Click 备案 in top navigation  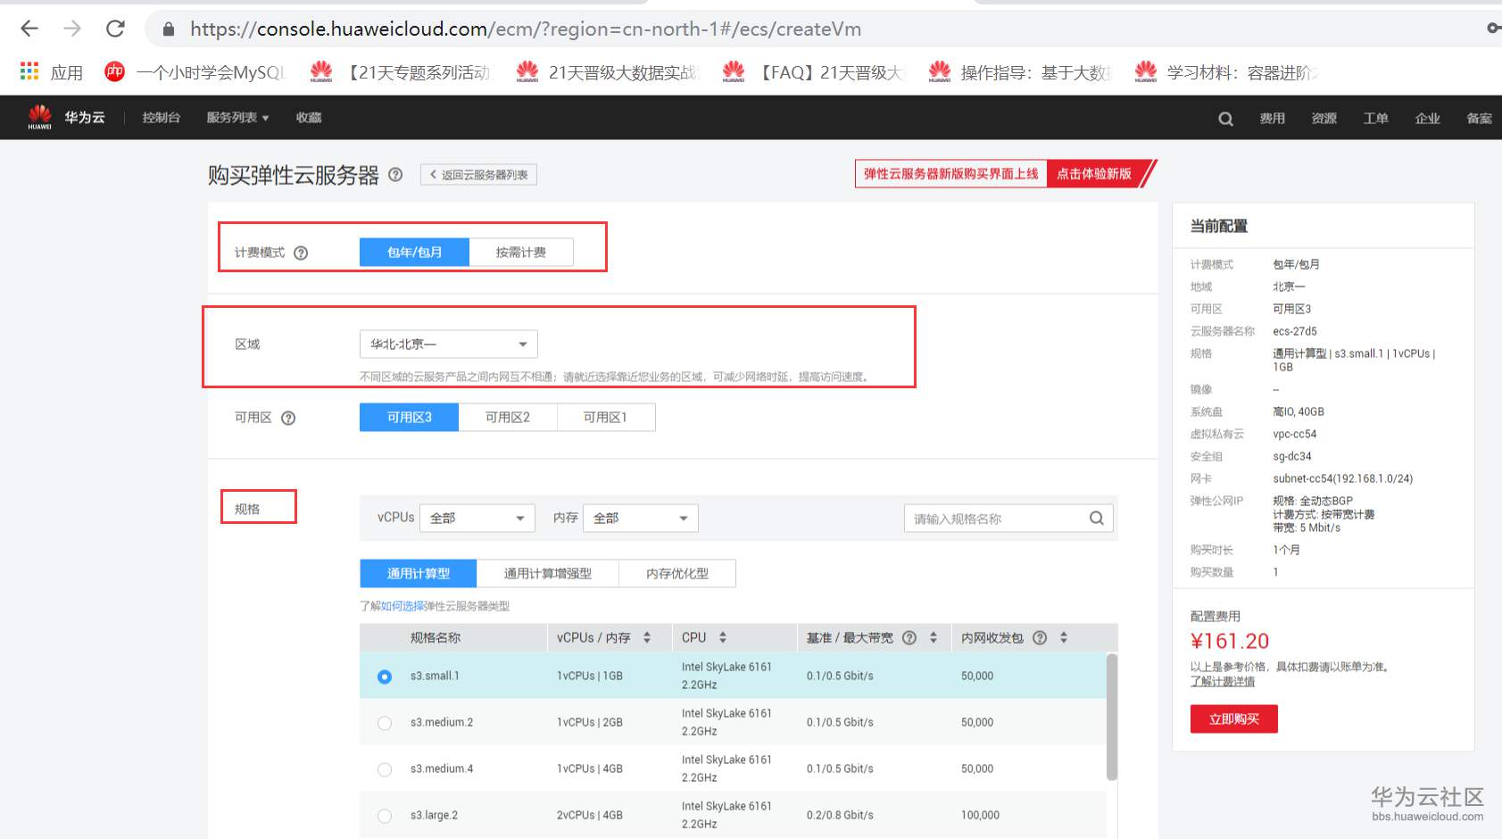click(1480, 118)
